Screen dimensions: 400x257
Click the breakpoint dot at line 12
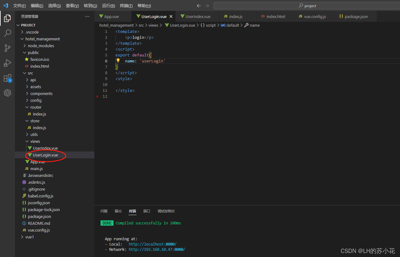[x=97, y=97]
